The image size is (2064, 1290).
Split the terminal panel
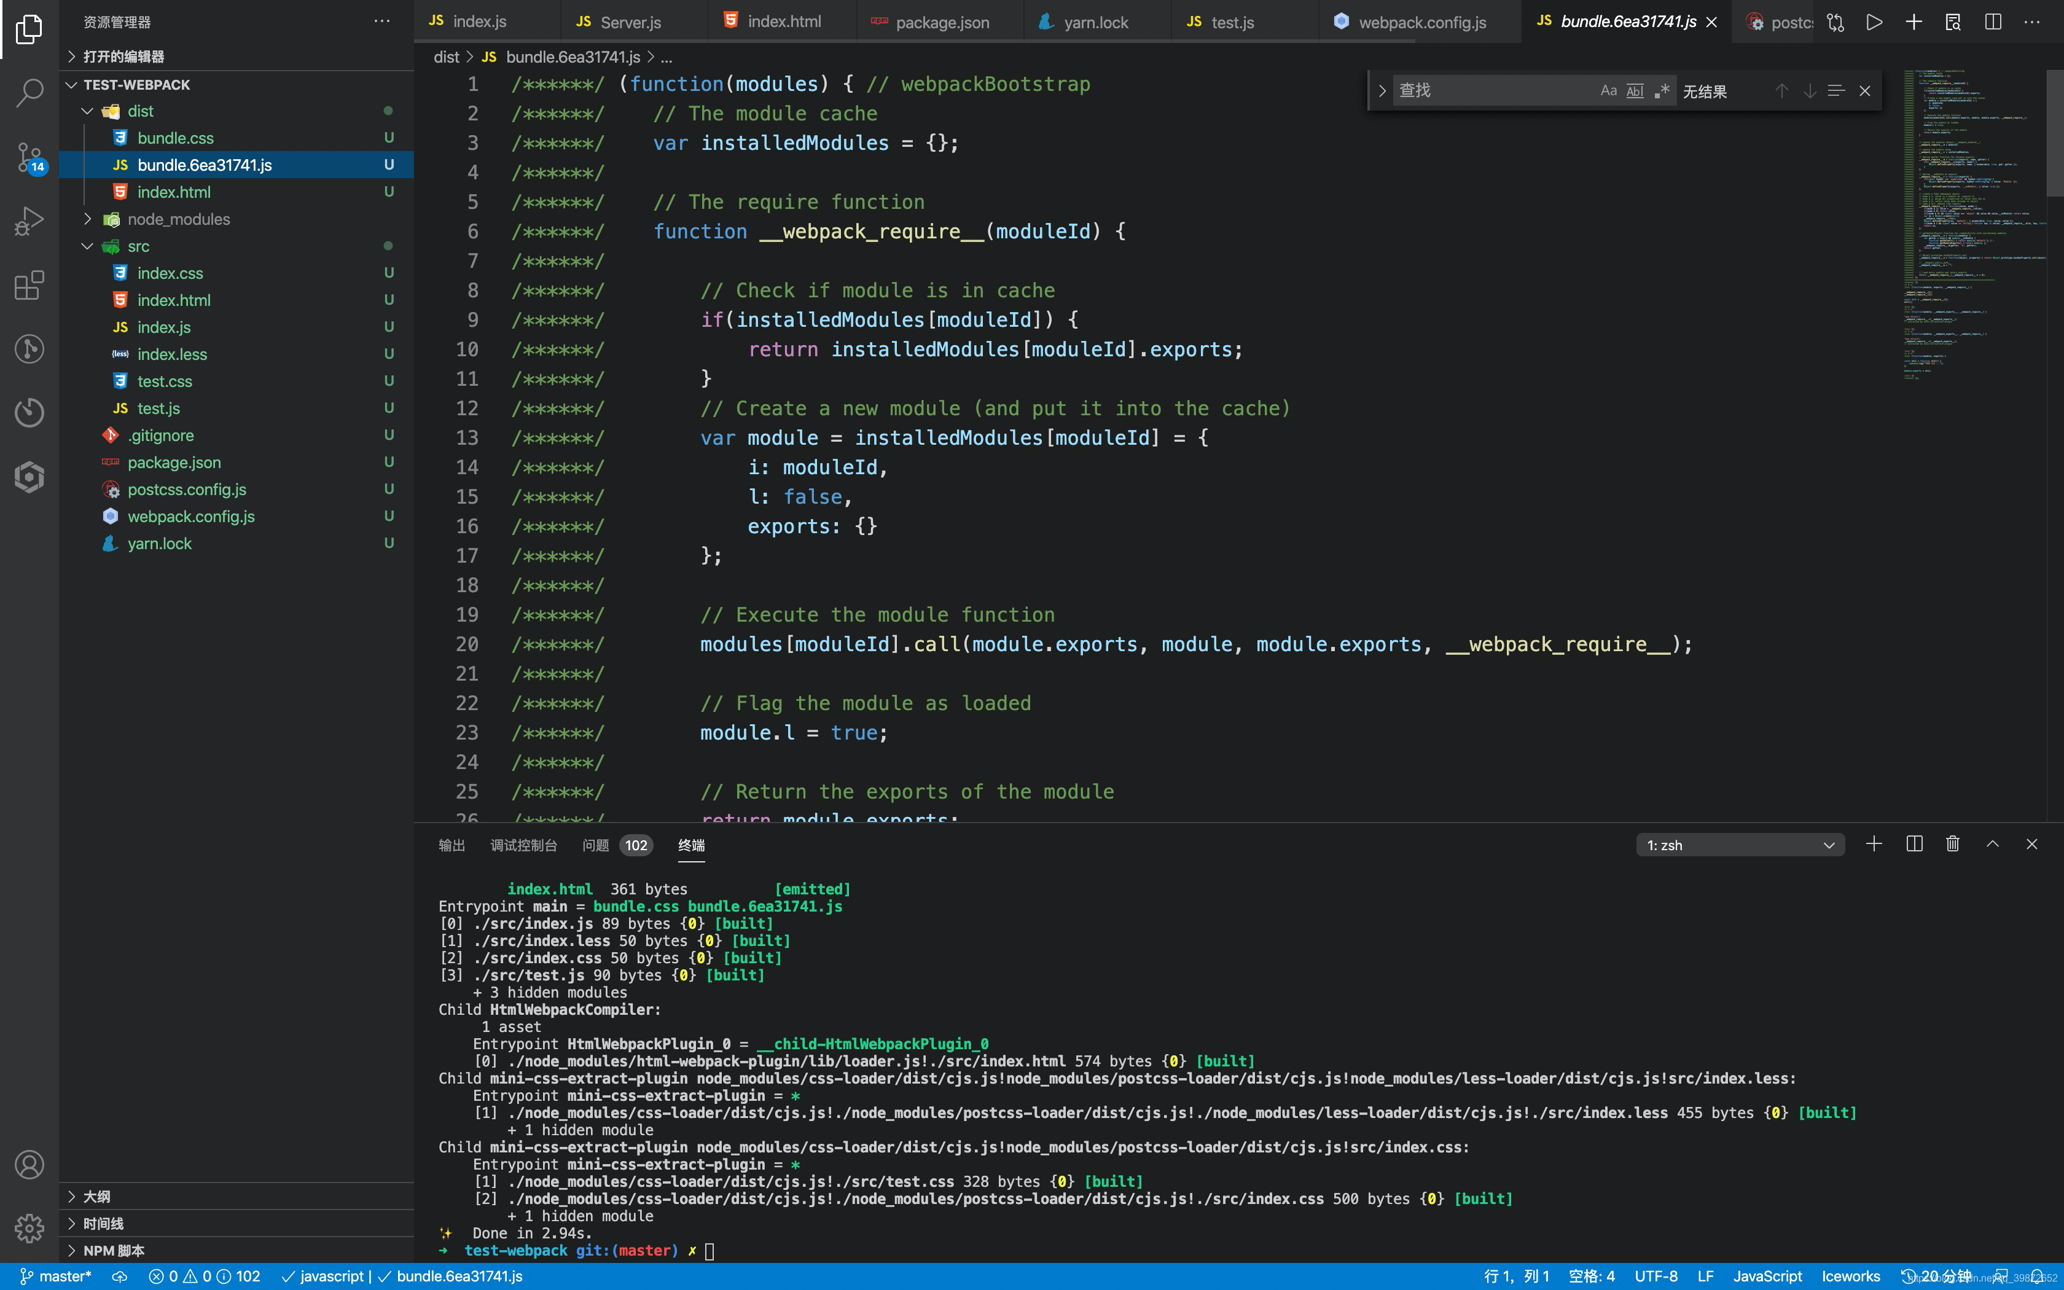coord(1914,844)
